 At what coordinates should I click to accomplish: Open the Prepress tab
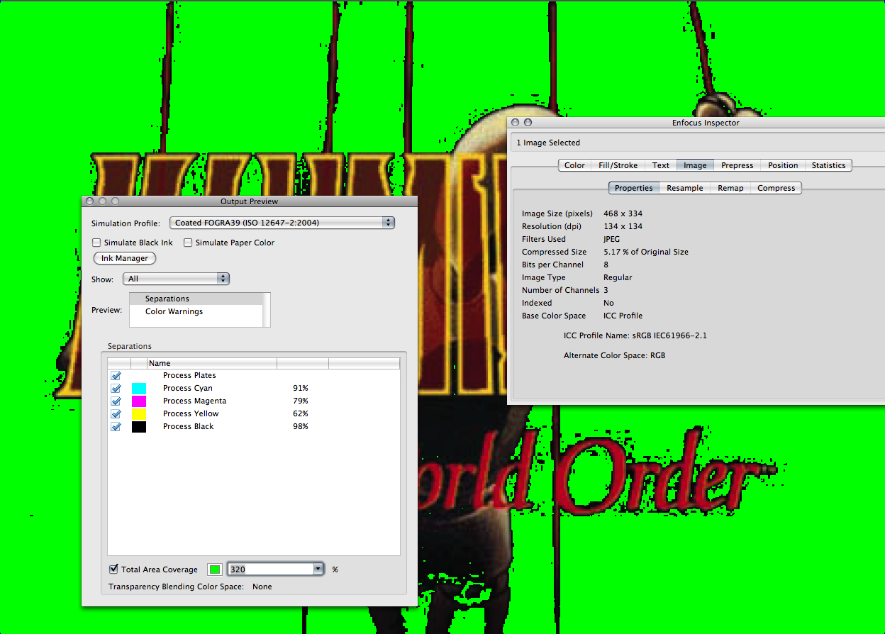pos(737,165)
